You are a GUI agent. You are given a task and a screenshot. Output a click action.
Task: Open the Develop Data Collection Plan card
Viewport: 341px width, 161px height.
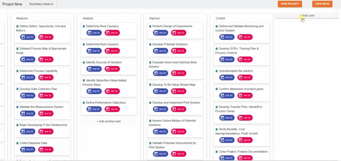[38, 89]
